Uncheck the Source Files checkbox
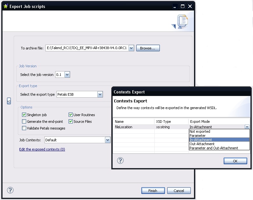 click(x=71, y=122)
